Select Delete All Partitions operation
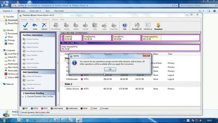 pyautogui.click(x=32, y=76)
